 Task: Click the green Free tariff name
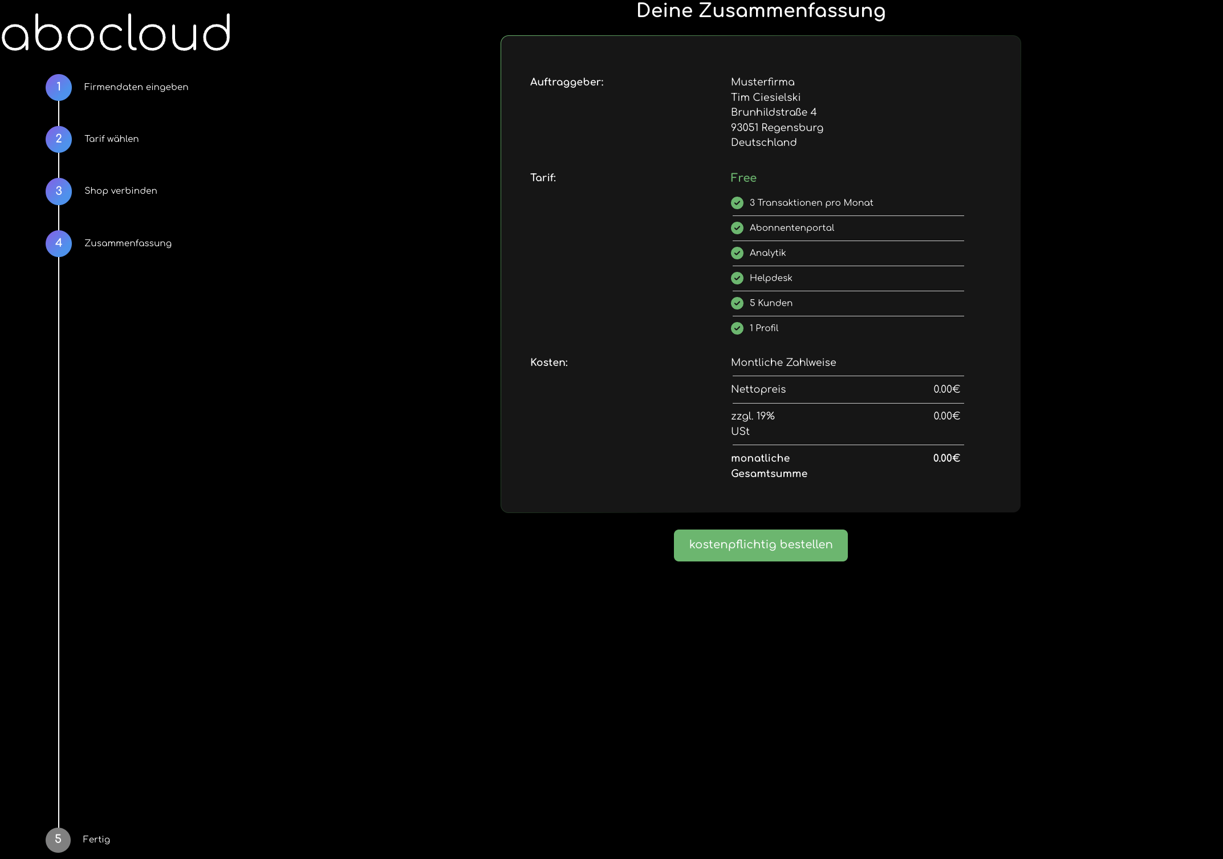click(x=743, y=178)
